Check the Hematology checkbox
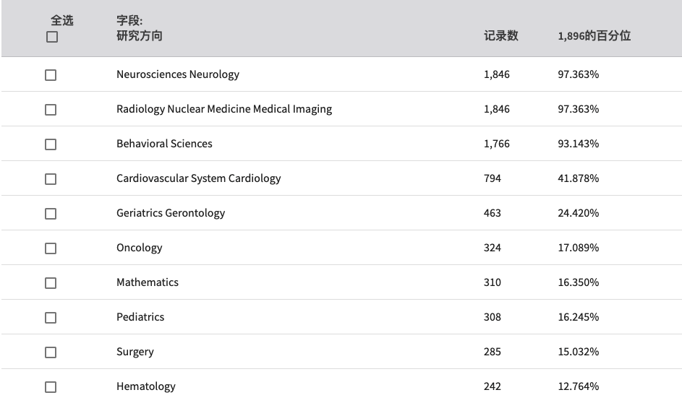 pyautogui.click(x=51, y=387)
